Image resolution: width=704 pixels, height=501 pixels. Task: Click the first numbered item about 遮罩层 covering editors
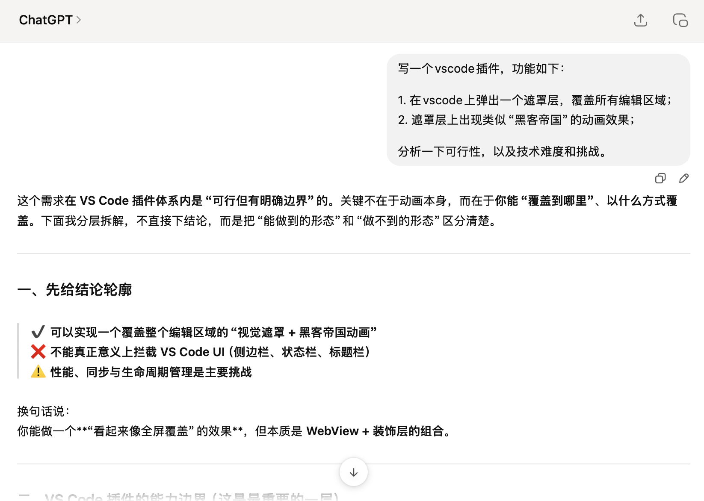[x=535, y=100]
